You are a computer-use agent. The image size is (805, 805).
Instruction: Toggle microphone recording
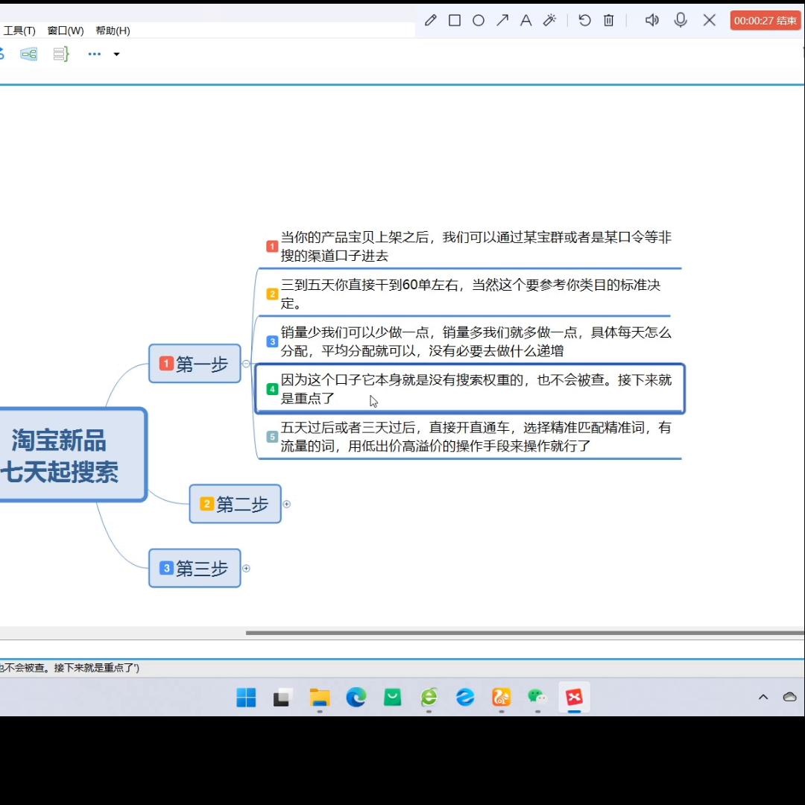(x=681, y=21)
